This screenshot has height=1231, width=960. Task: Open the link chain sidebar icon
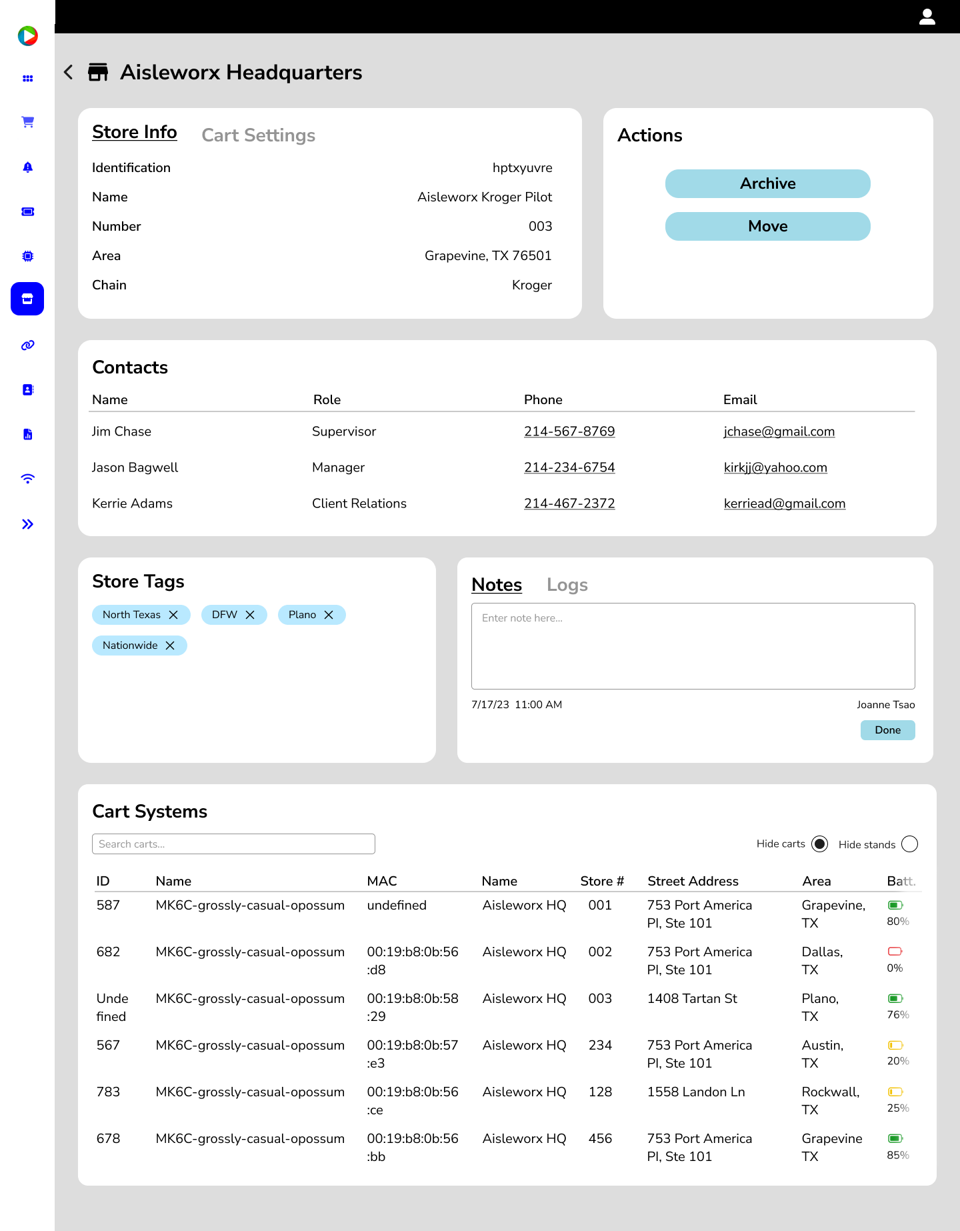tap(27, 345)
